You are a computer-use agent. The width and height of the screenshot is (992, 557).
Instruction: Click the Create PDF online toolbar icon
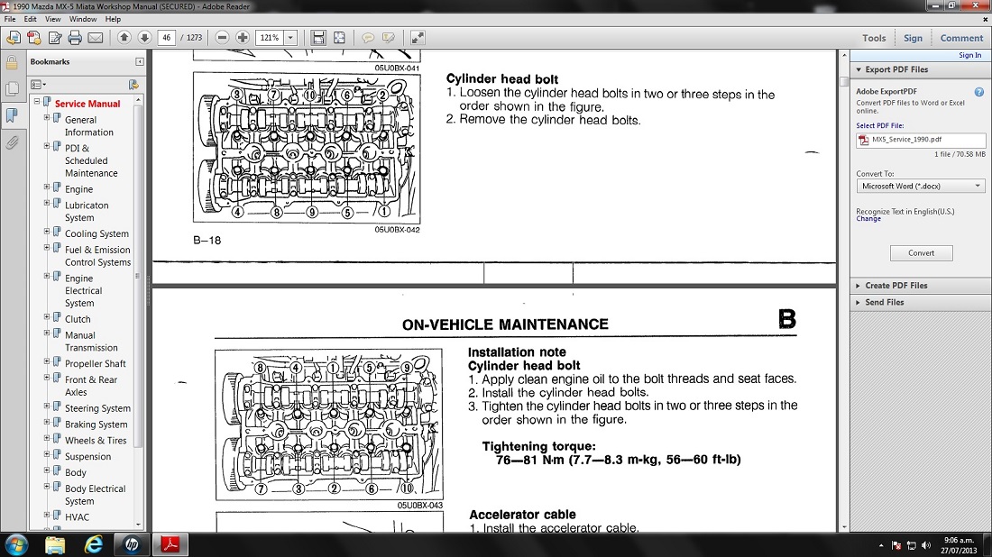pos(34,38)
